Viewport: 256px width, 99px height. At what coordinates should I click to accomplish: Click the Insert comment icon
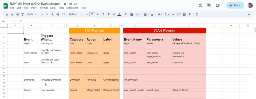179,14
